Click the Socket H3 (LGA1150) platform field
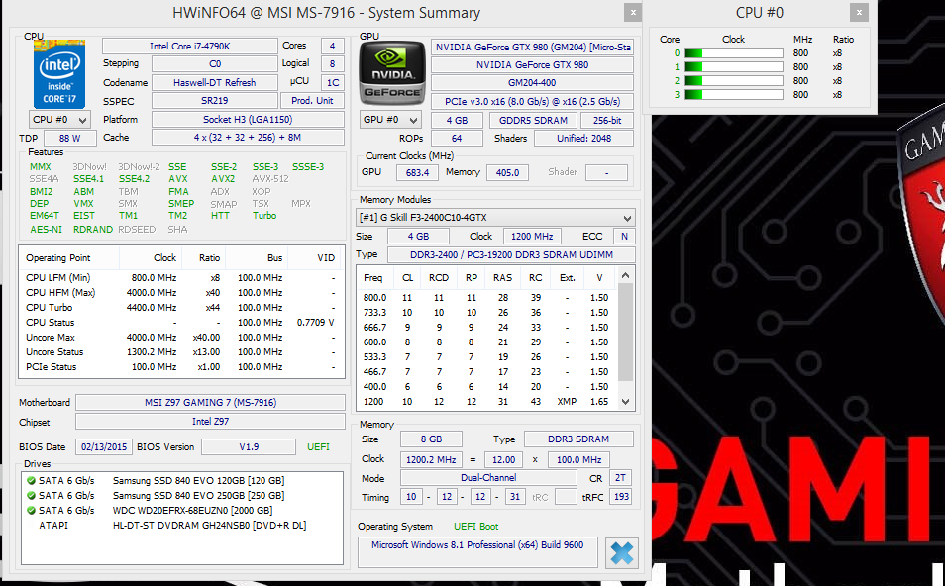Screen dimensions: 945x586 (248, 119)
